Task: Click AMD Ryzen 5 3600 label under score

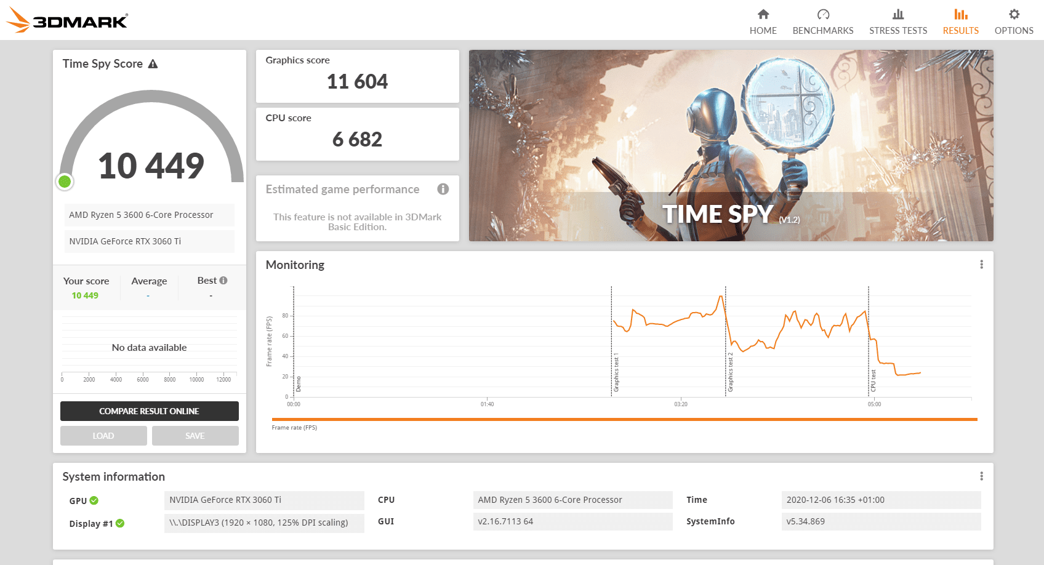Action: pyautogui.click(x=150, y=215)
